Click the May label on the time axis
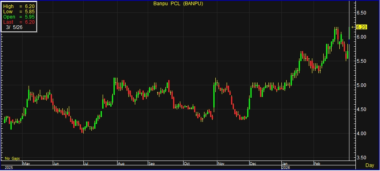The height and width of the screenshot is (171, 380). click(x=27, y=164)
